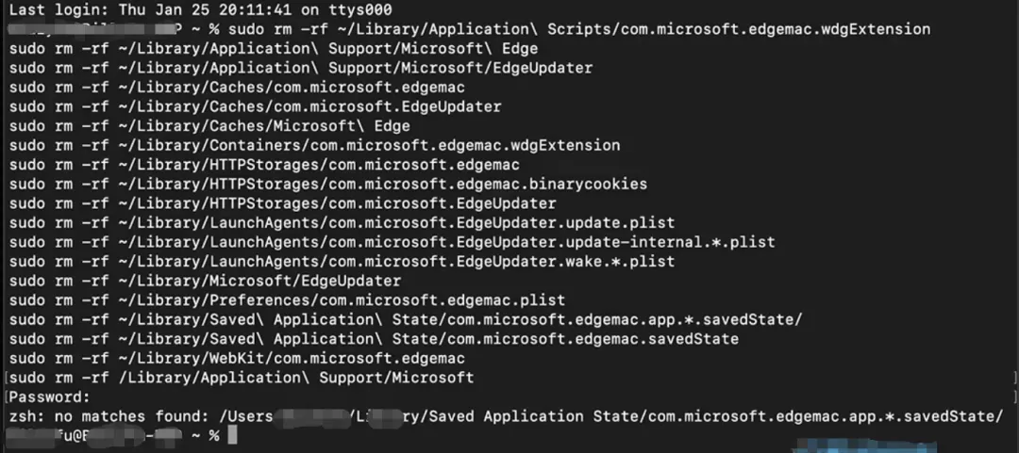Click the EdgeUpdater.update.plist command line
1019x453 pixels.
click(x=342, y=222)
